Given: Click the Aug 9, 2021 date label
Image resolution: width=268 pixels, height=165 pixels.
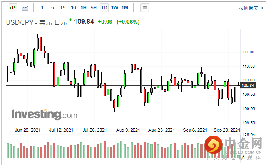Looking at the screenshot, I should pyautogui.click(x=128, y=130).
